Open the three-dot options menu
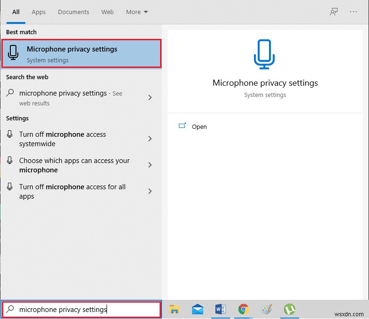Screen dimensions: 369x319 (x=354, y=12)
